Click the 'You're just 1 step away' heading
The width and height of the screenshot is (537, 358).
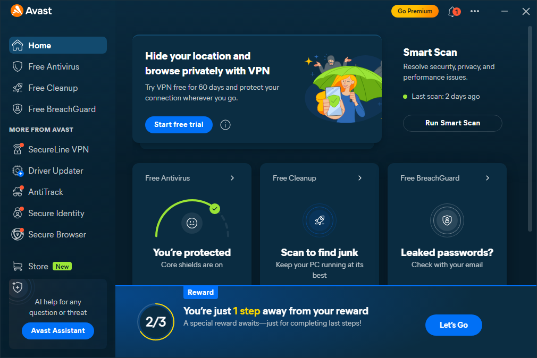pos(276,311)
